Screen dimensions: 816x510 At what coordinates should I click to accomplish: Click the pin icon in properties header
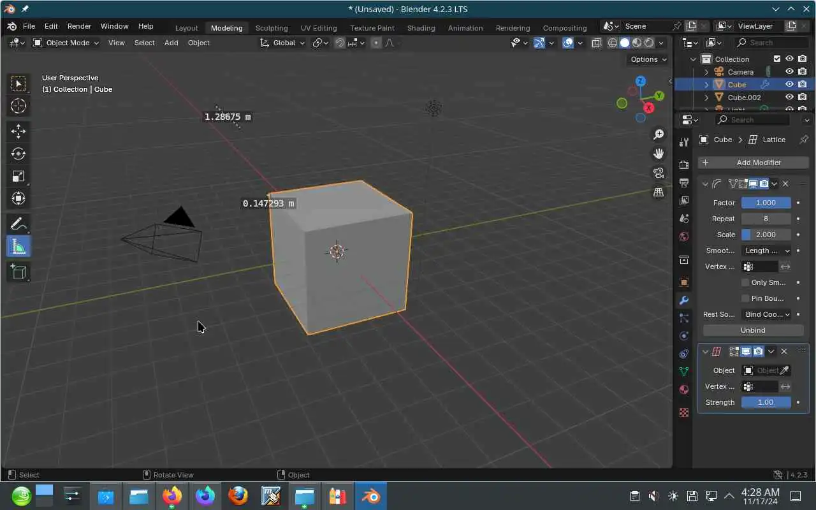pyautogui.click(x=804, y=140)
